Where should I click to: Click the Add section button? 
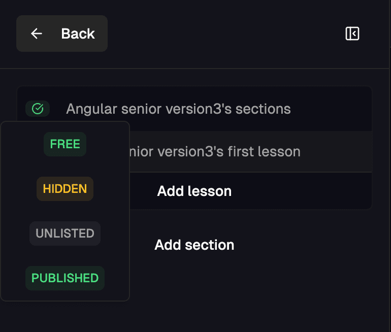pos(194,245)
